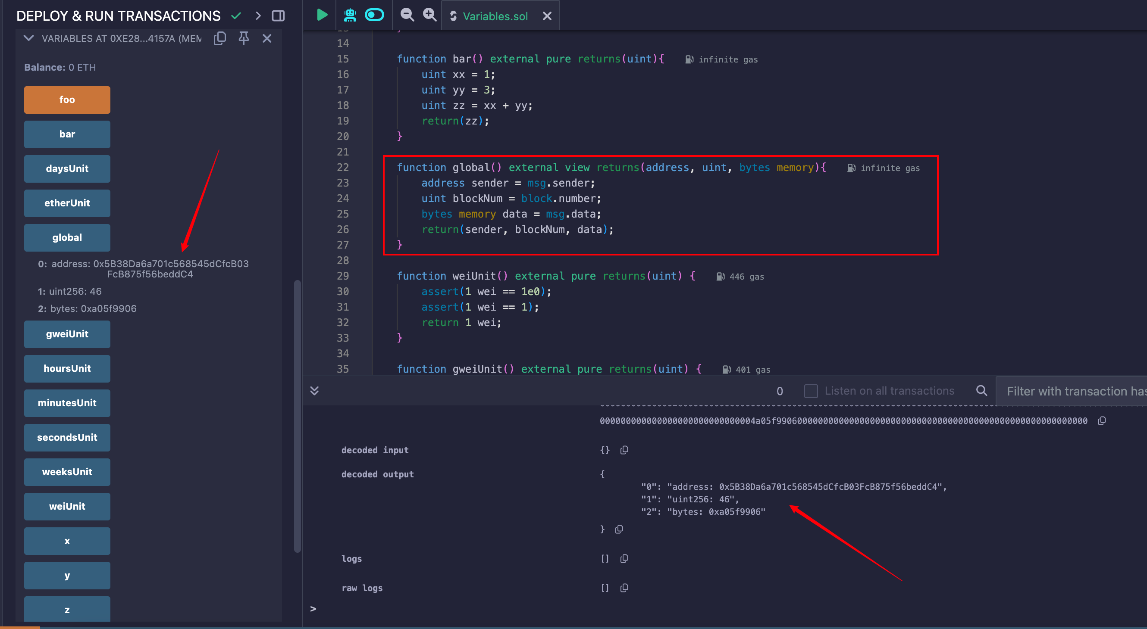Viewport: 1147px width, 629px height.
Task: Call the minutesUnit function button
Action: coord(67,403)
